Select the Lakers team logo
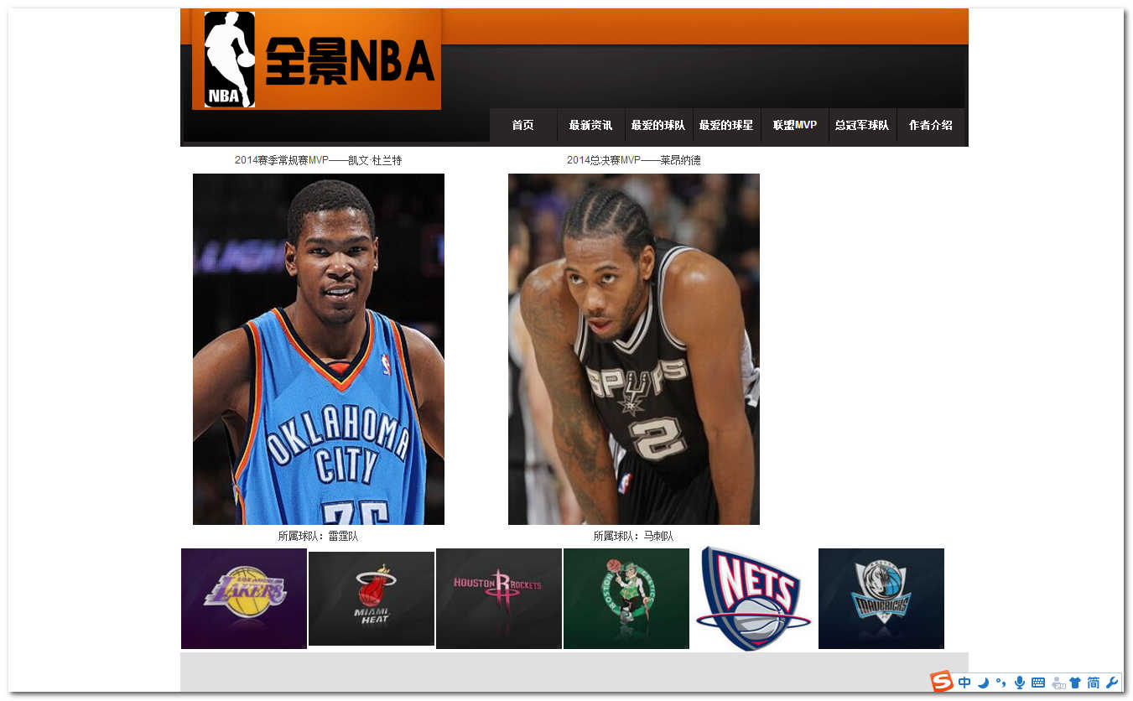1133x701 pixels. pos(244,599)
